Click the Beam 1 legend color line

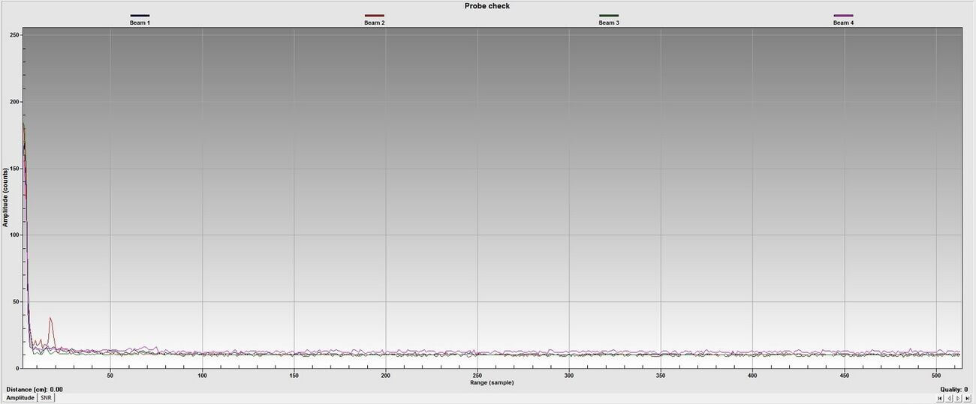pos(140,15)
